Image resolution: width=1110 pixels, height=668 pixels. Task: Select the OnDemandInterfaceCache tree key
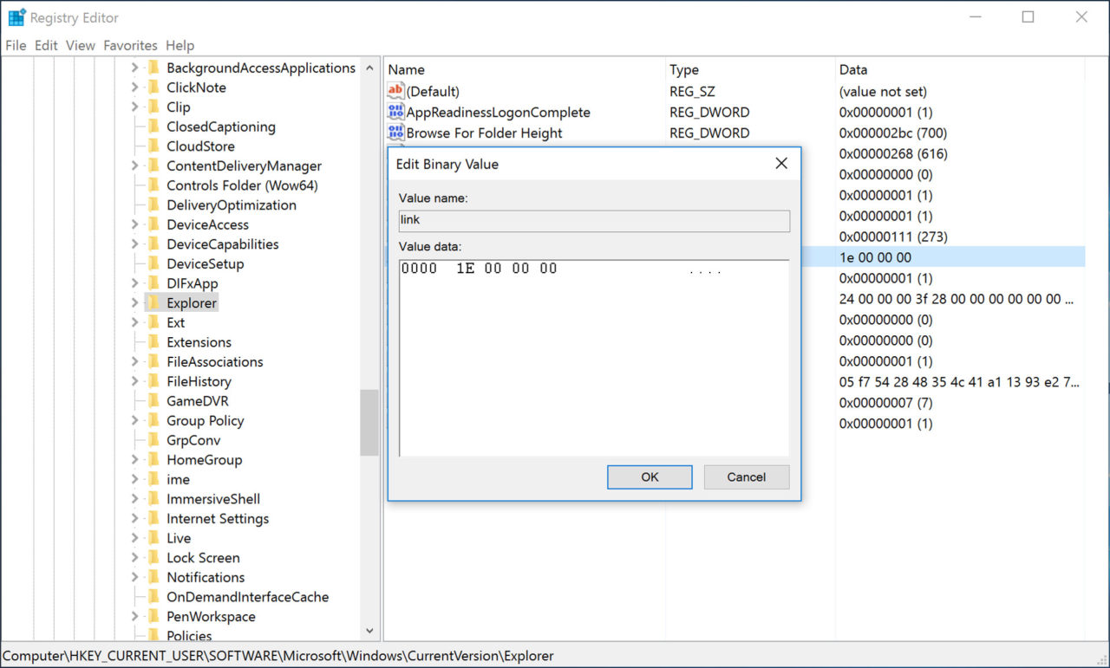click(x=248, y=597)
